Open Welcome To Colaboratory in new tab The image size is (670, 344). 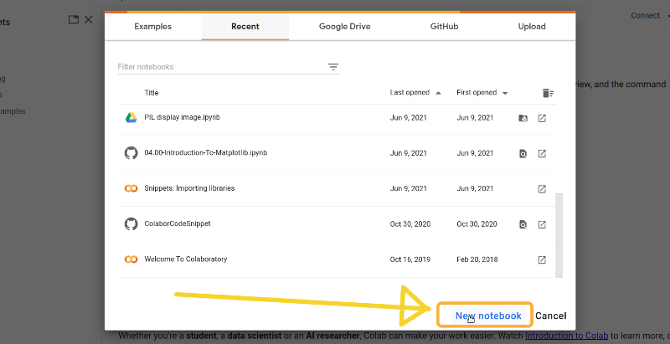(542, 259)
